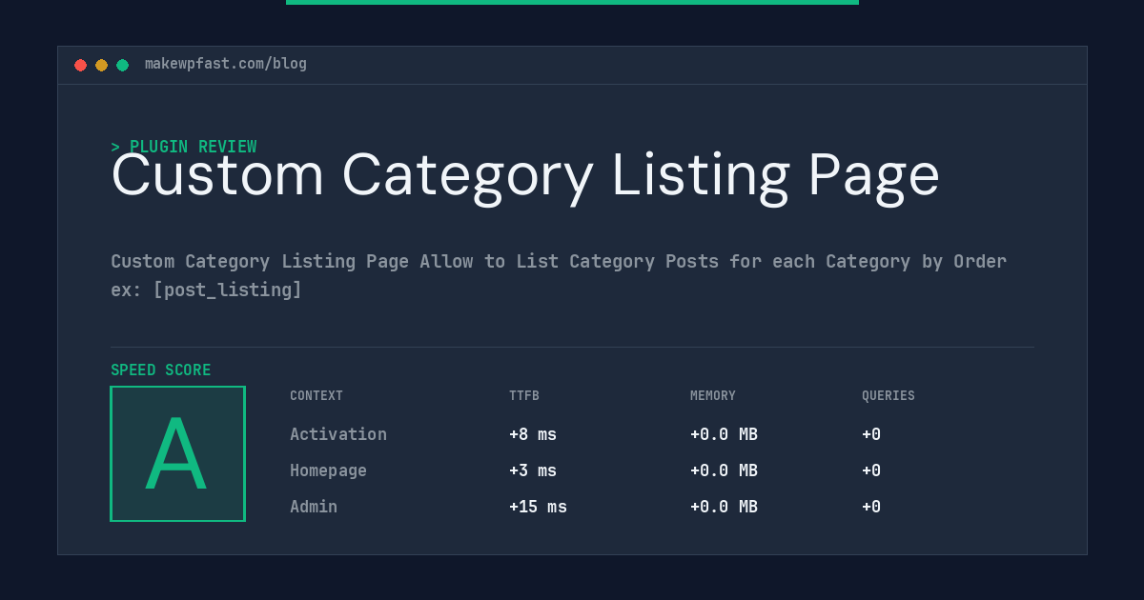The height and width of the screenshot is (600, 1144).
Task: Select the Homepage row label
Action: 328,470
